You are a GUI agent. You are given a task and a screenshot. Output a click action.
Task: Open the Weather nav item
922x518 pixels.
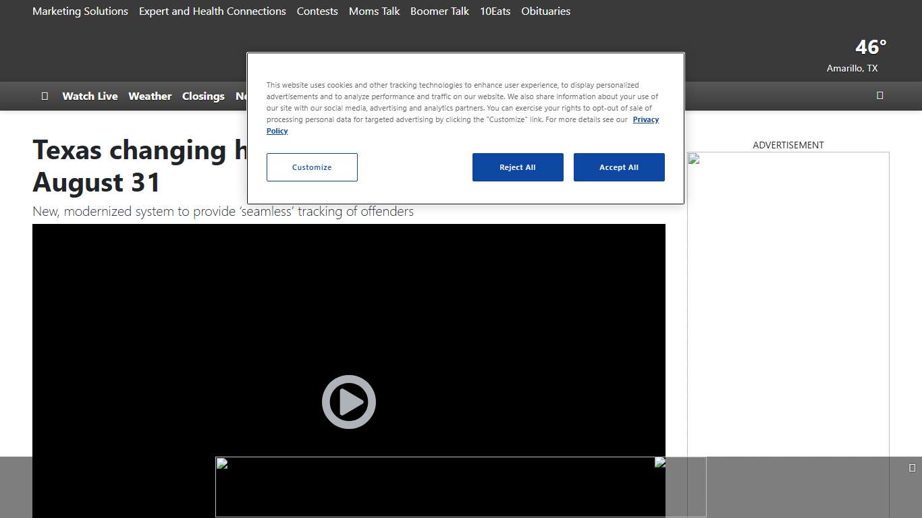coord(150,96)
